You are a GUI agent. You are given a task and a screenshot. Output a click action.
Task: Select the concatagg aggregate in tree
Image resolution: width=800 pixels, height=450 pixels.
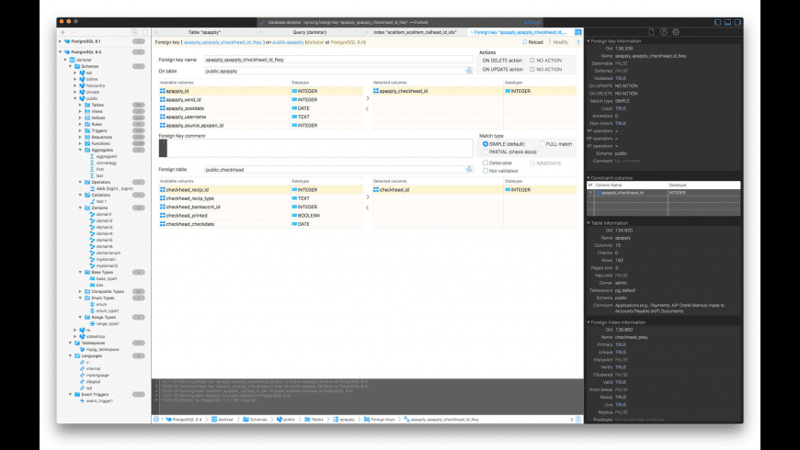pyautogui.click(x=106, y=163)
